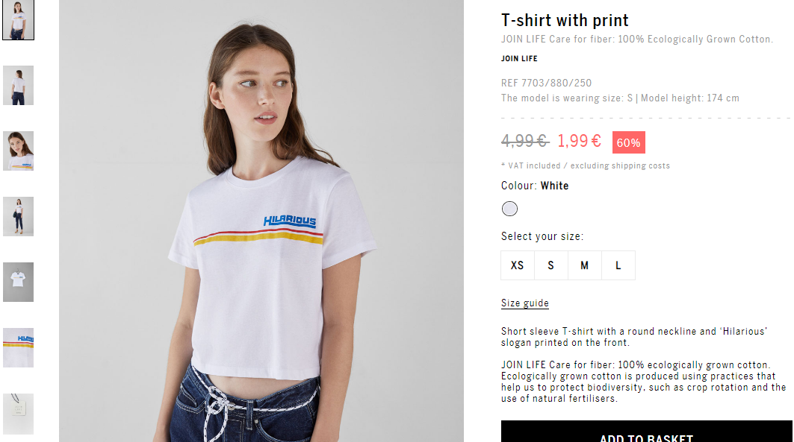Select the flat T-shirt on grey thumbnail

tap(18, 282)
